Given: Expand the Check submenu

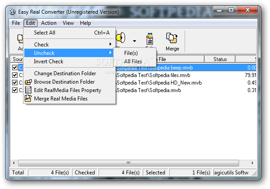Looking at the screenshot, I should (69, 45).
